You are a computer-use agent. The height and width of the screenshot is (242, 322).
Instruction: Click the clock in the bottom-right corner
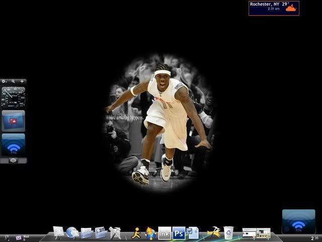click(x=314, y=238)
